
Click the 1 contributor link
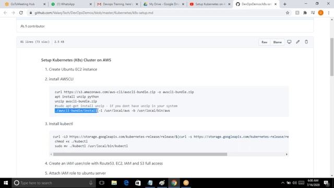(32, 26)
